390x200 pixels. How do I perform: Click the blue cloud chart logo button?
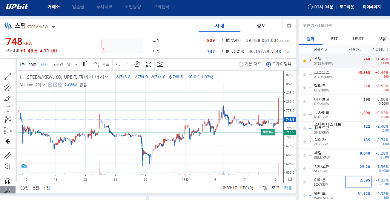tap(24, 166)
